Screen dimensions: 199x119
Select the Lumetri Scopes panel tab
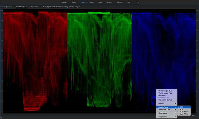pos(21,7)
